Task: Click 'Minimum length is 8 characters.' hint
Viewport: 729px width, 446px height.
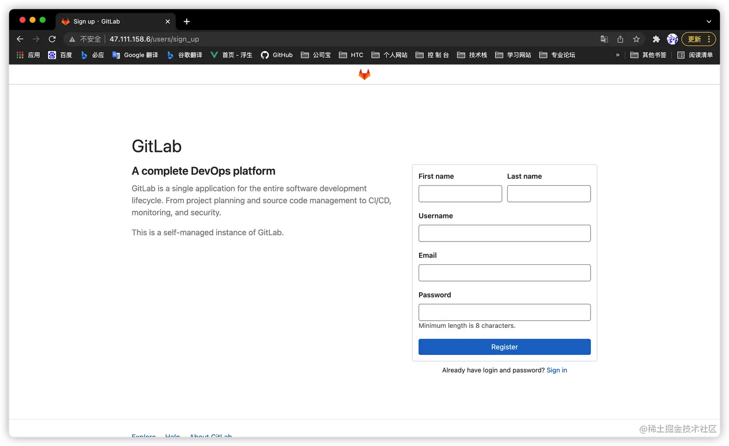Action: [467, 326]
